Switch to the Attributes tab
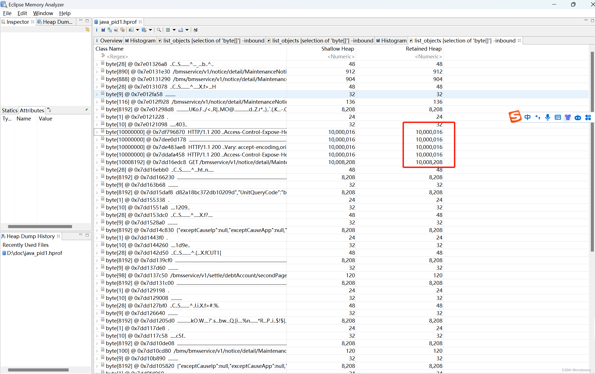 (32, 110)
